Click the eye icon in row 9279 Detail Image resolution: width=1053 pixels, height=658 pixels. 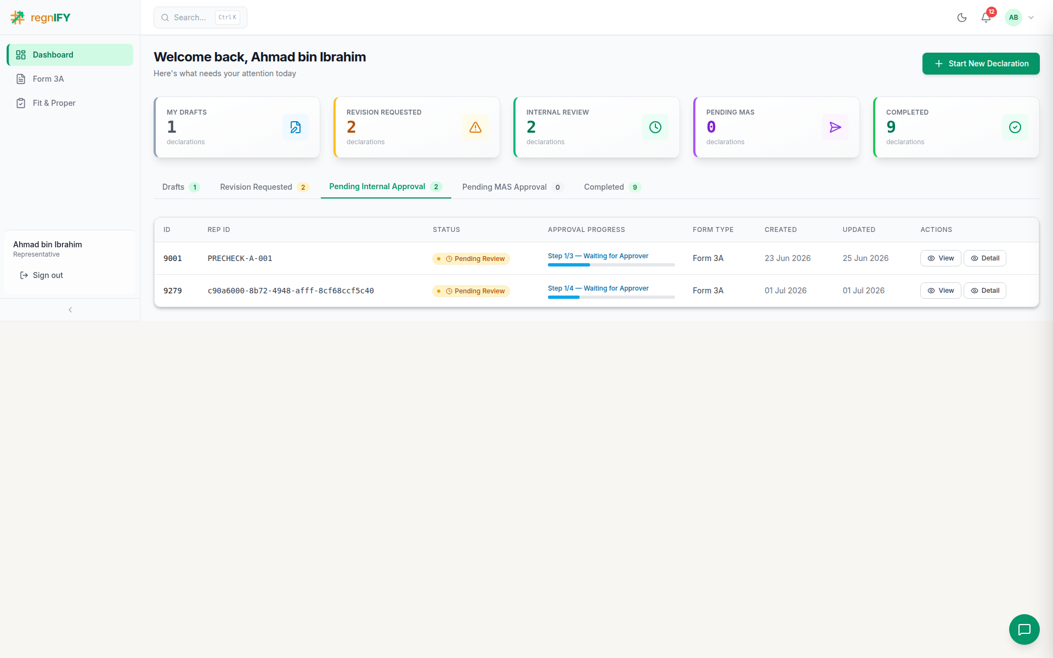click(975, 291)
